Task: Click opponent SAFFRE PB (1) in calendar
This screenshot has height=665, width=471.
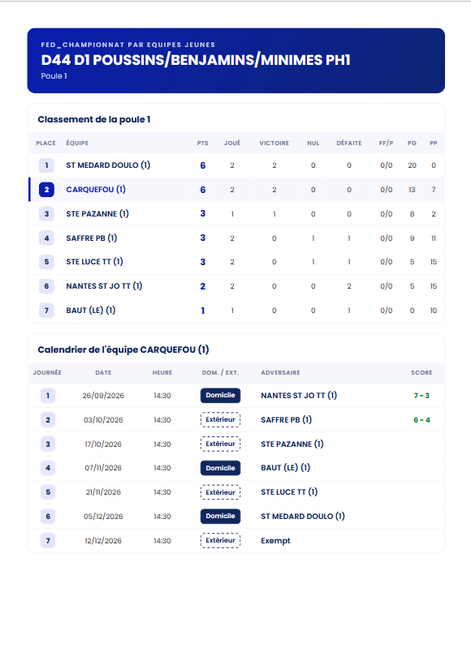Action: pos(286,419)
